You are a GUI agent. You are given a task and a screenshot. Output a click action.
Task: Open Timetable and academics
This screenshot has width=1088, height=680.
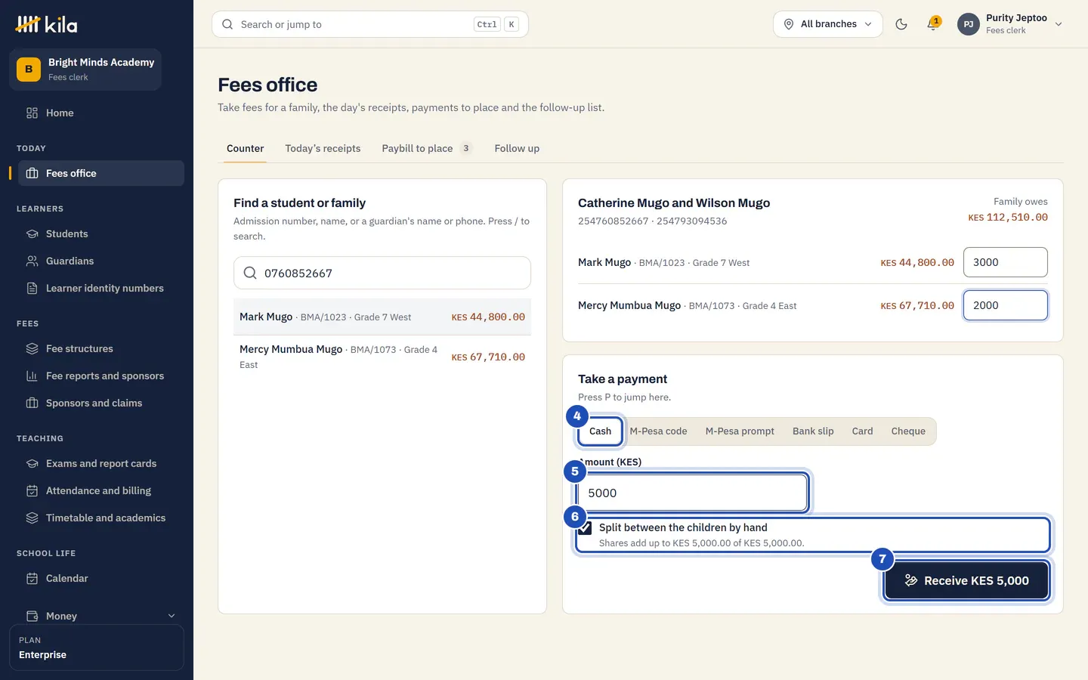pyautogui.click(x=101, y=518)
